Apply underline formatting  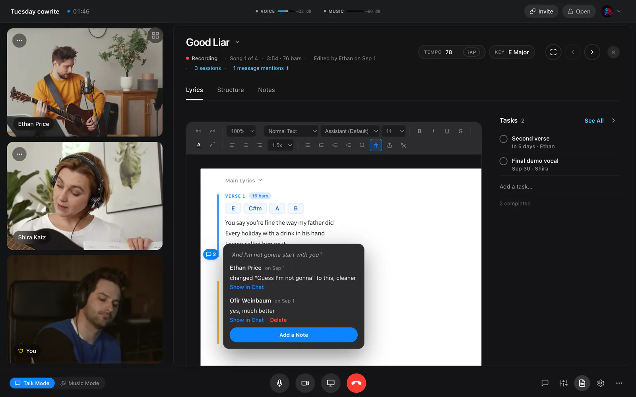click(447, 131)
